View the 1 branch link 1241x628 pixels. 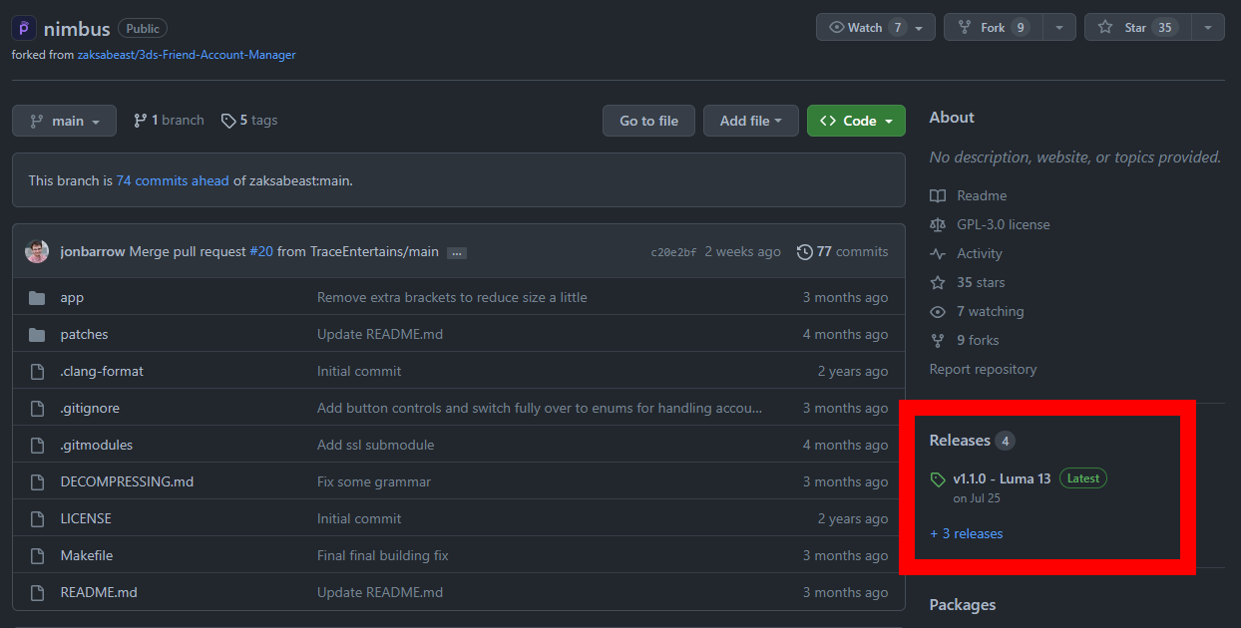[169, 121]
